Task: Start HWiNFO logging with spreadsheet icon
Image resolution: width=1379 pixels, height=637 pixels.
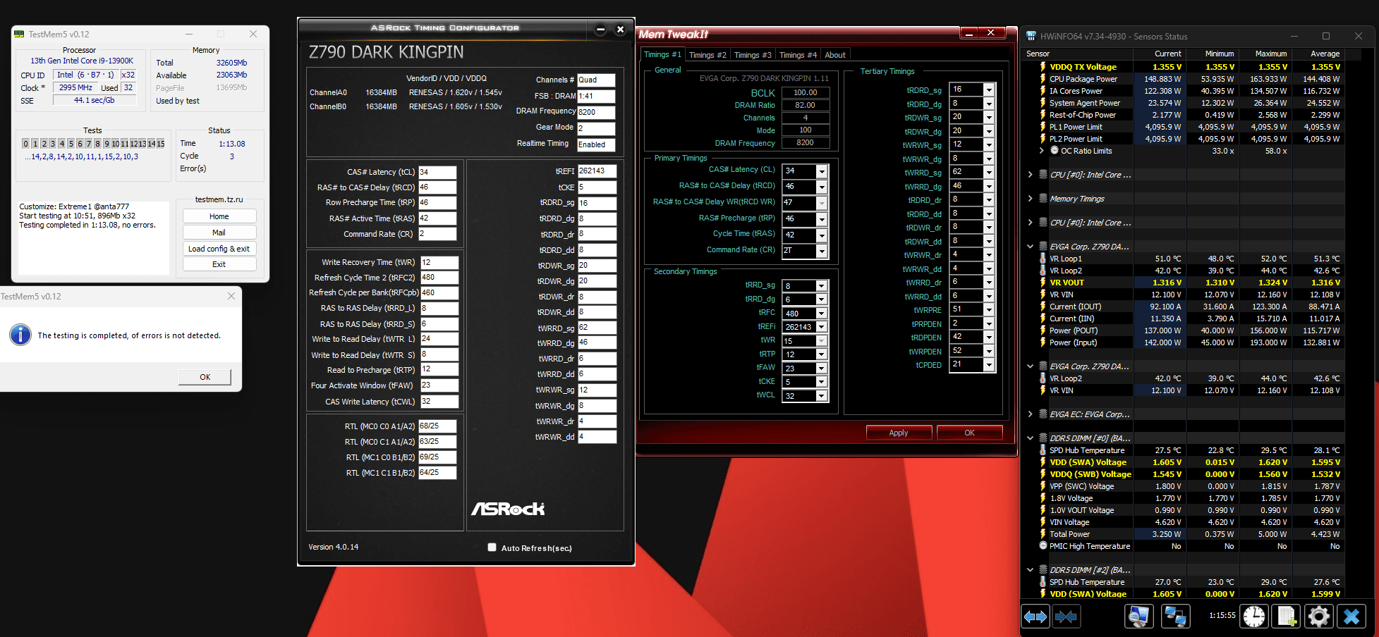Action: coord(1287,617)
